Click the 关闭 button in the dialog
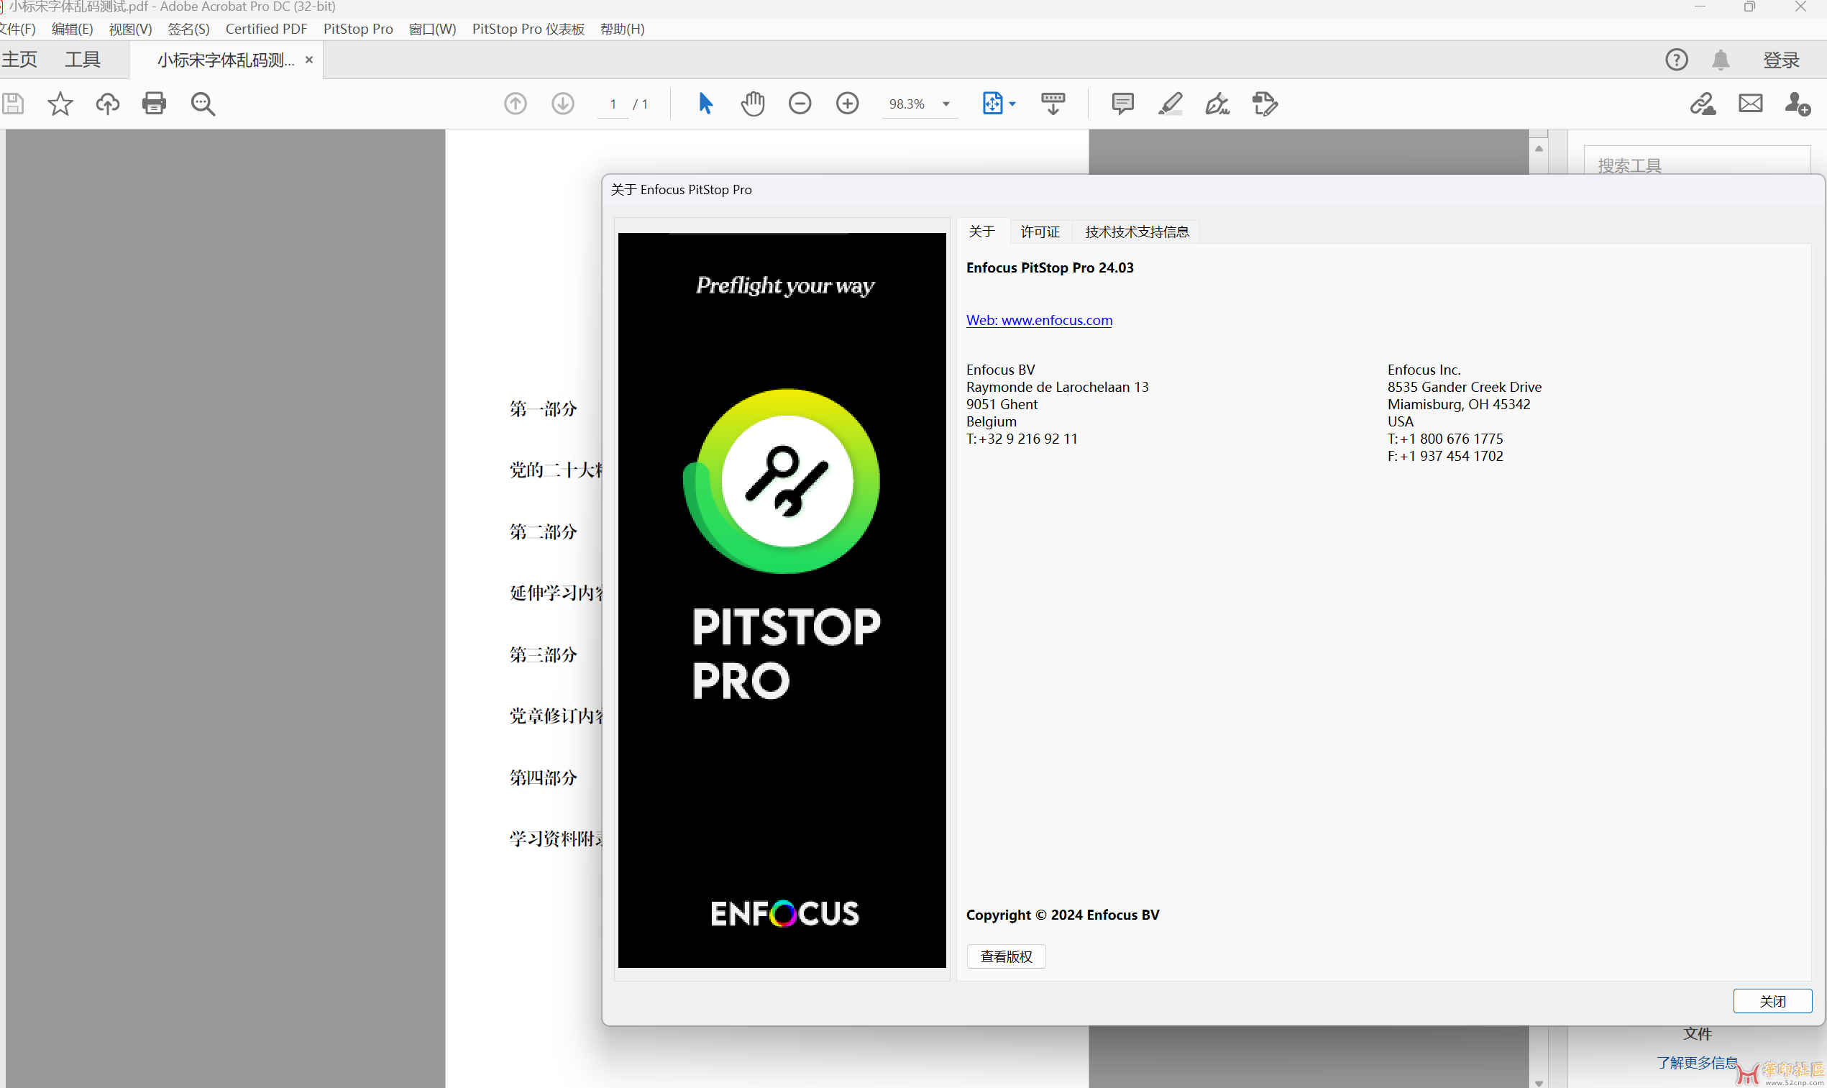 click(1772, 1001)
